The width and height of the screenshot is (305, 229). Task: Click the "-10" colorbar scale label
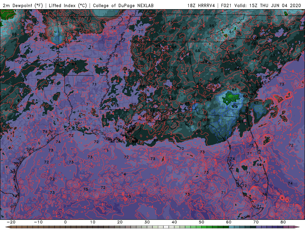(38, 222)
